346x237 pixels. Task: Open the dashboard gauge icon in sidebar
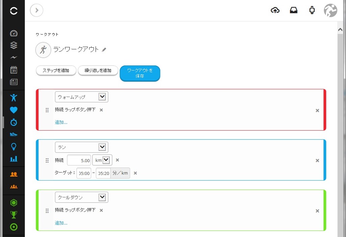14,33
